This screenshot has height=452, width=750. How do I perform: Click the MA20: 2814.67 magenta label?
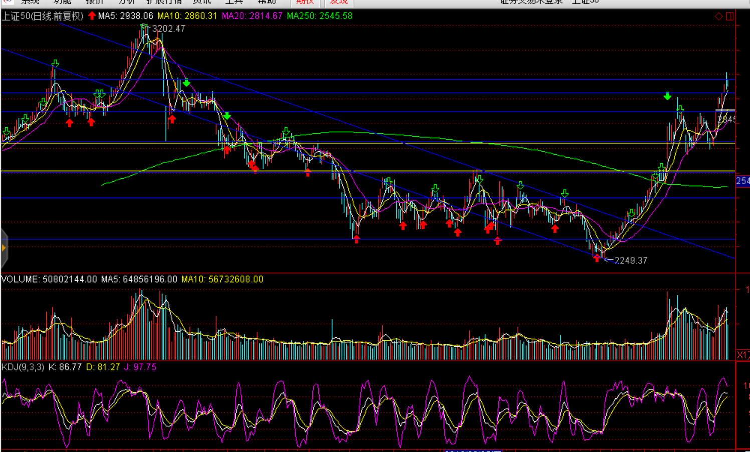pos(252,16)
